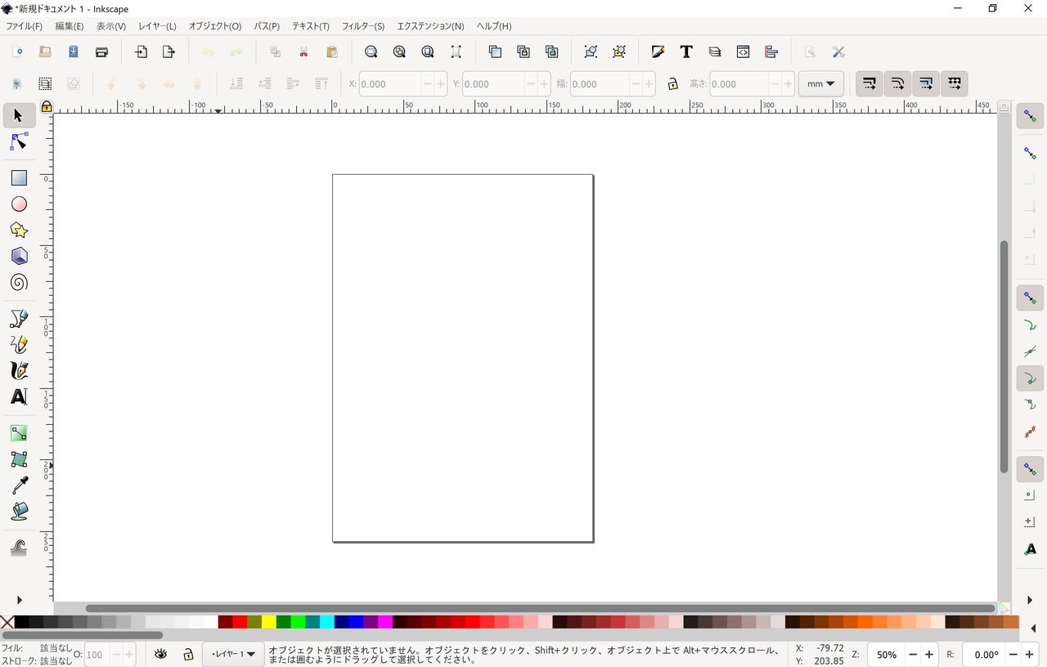Select the Node editing tool
The height and width of the screenshot is (667, 1047).
click(x=18, y=141)
